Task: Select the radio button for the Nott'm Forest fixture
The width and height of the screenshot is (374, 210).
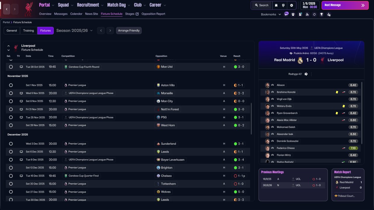Action: 11,109
